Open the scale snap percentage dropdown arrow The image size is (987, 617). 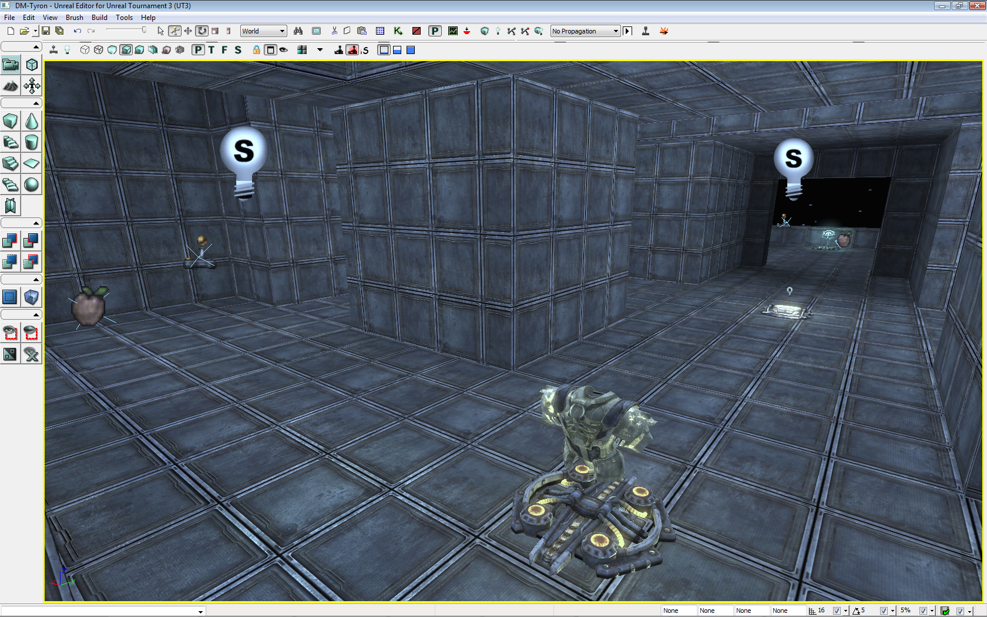[x=932, y=611]
